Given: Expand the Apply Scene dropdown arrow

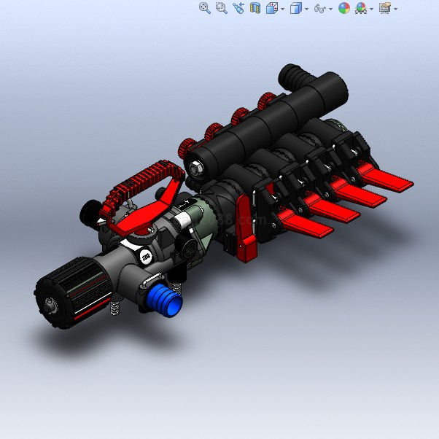Looking at the screenshot, I should (371, 9).
